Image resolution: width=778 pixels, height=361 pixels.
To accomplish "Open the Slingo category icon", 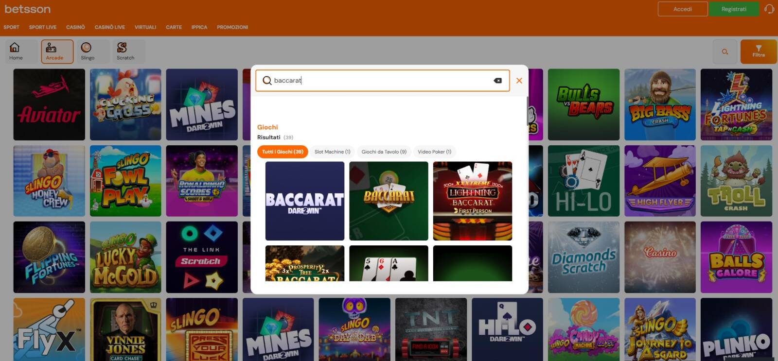I will pyautogui.click(x=87, y=51).
